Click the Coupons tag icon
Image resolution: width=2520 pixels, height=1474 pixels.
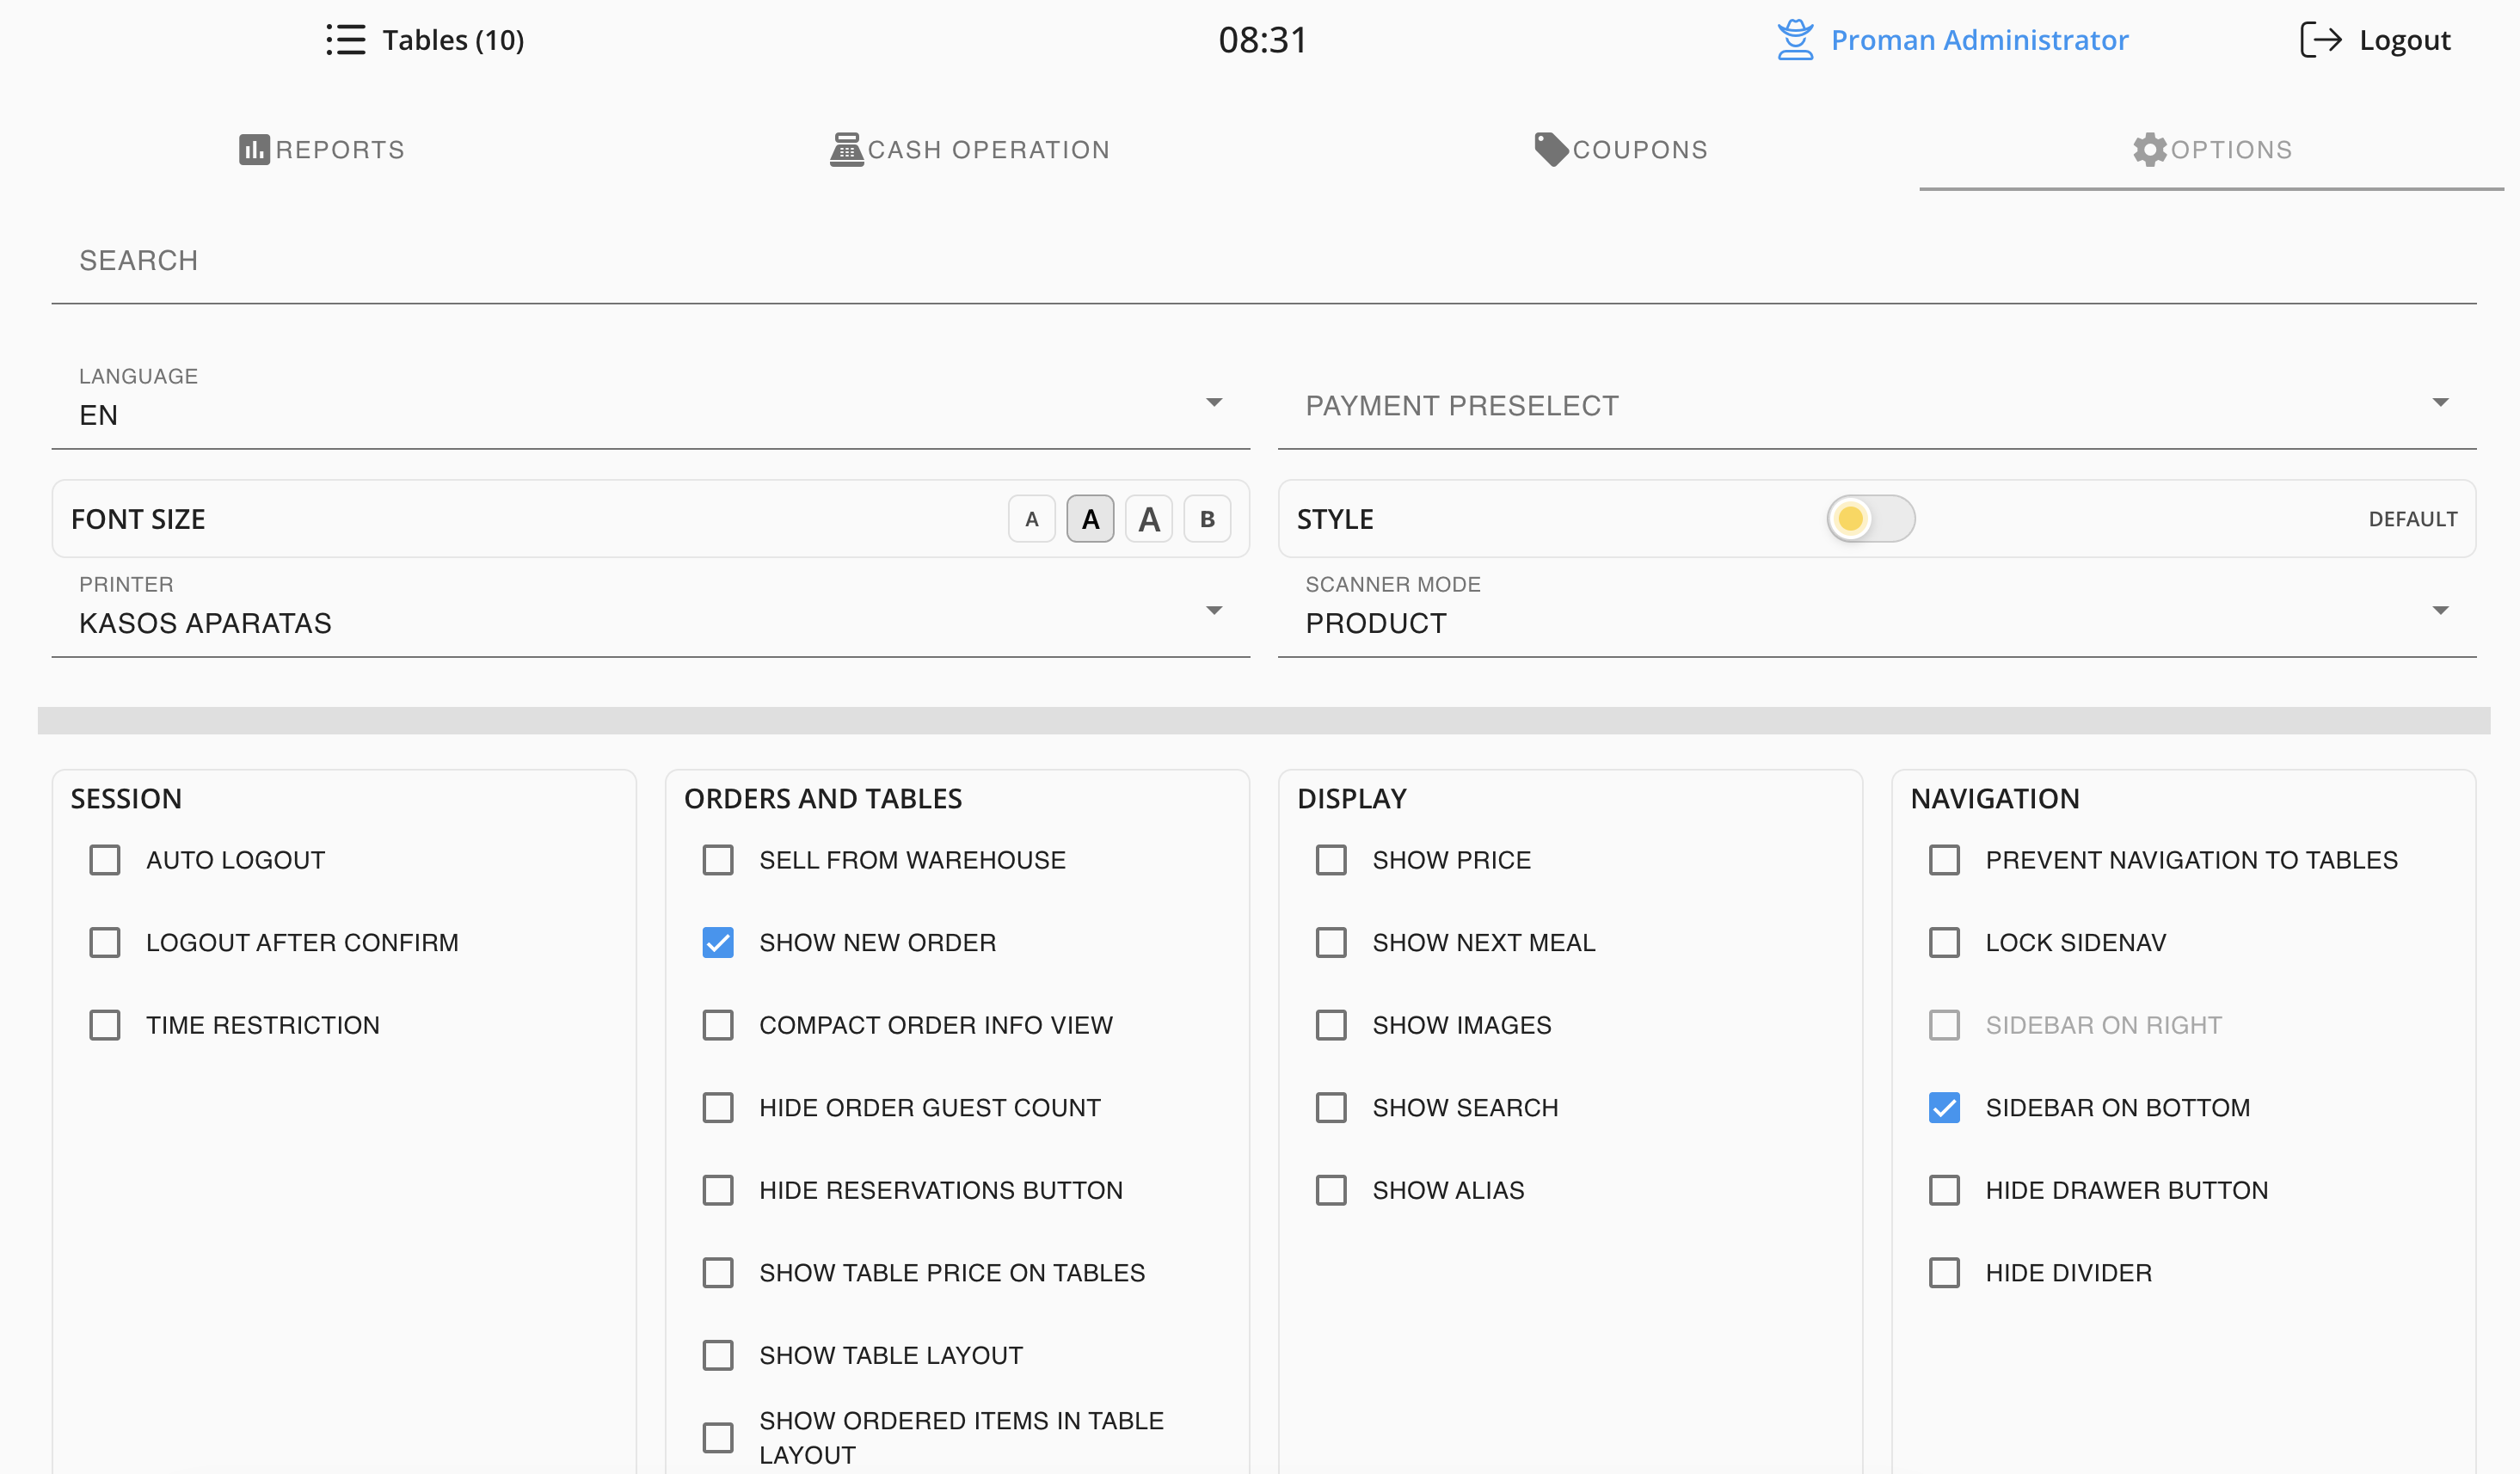[1550, 150]
